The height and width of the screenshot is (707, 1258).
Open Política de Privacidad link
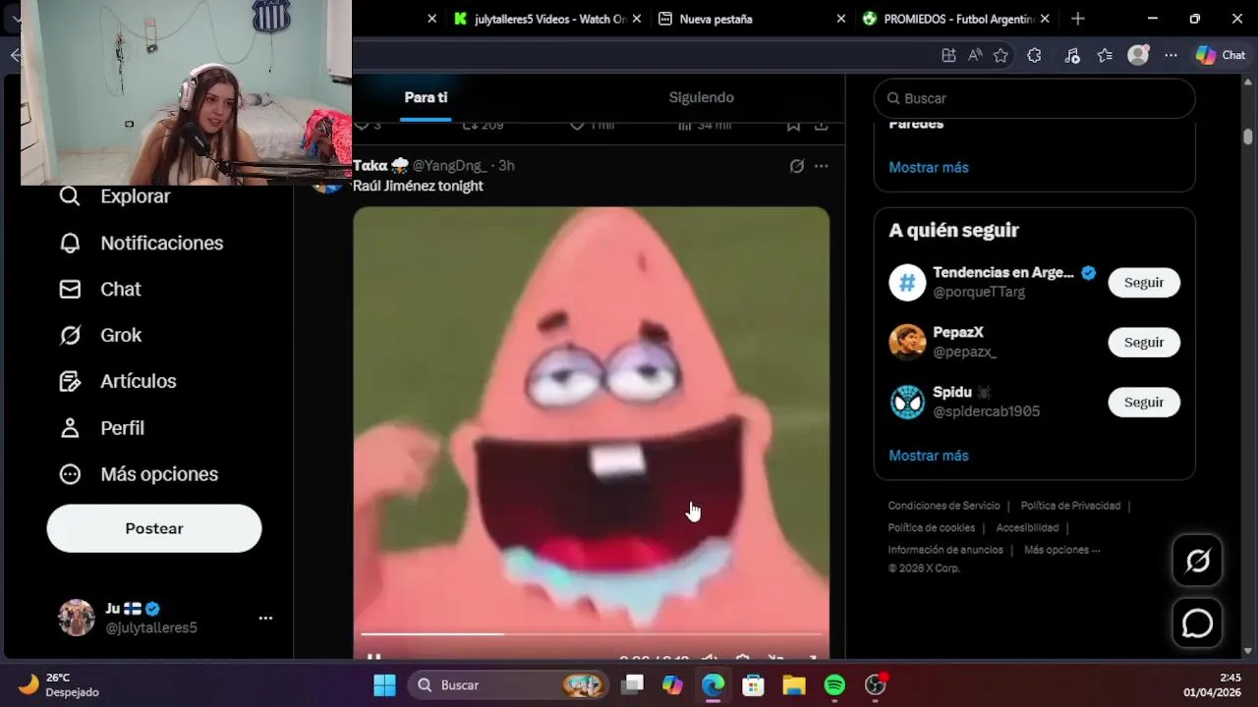[1070, 506]
